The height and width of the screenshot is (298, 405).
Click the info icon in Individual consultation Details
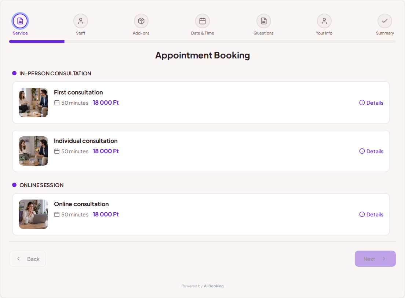362,151
